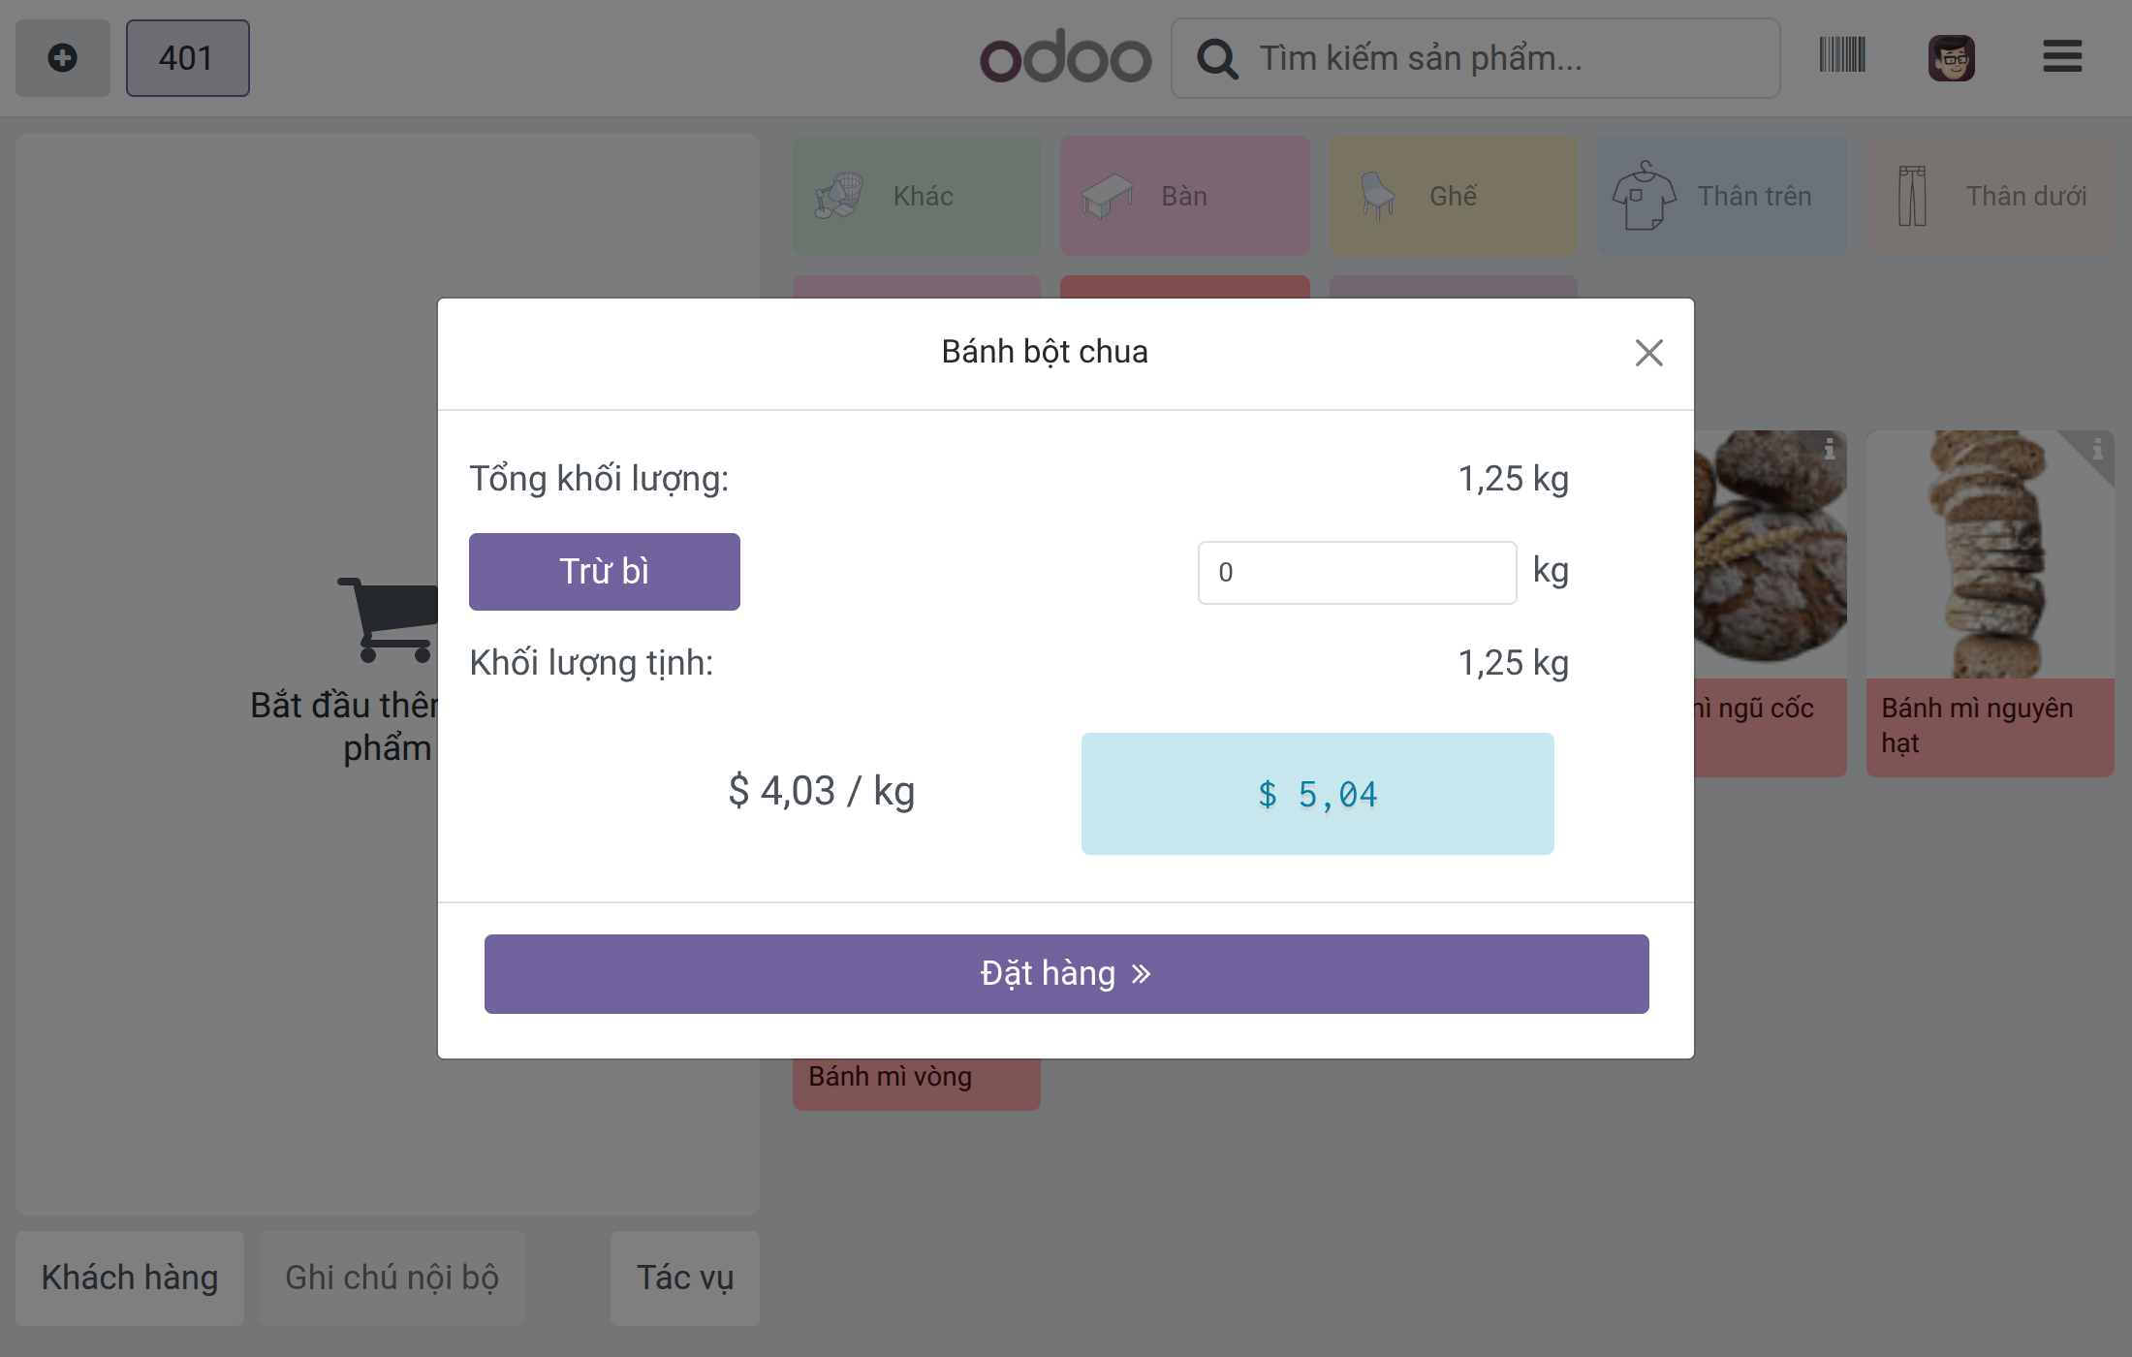This screenshot has width=2132, height=1357.
Task: Focus the tare weight kg input
Action: [1357, 573]
